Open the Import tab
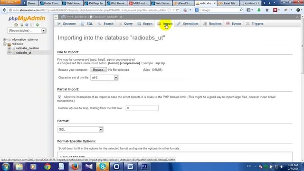 click(165, 24)
